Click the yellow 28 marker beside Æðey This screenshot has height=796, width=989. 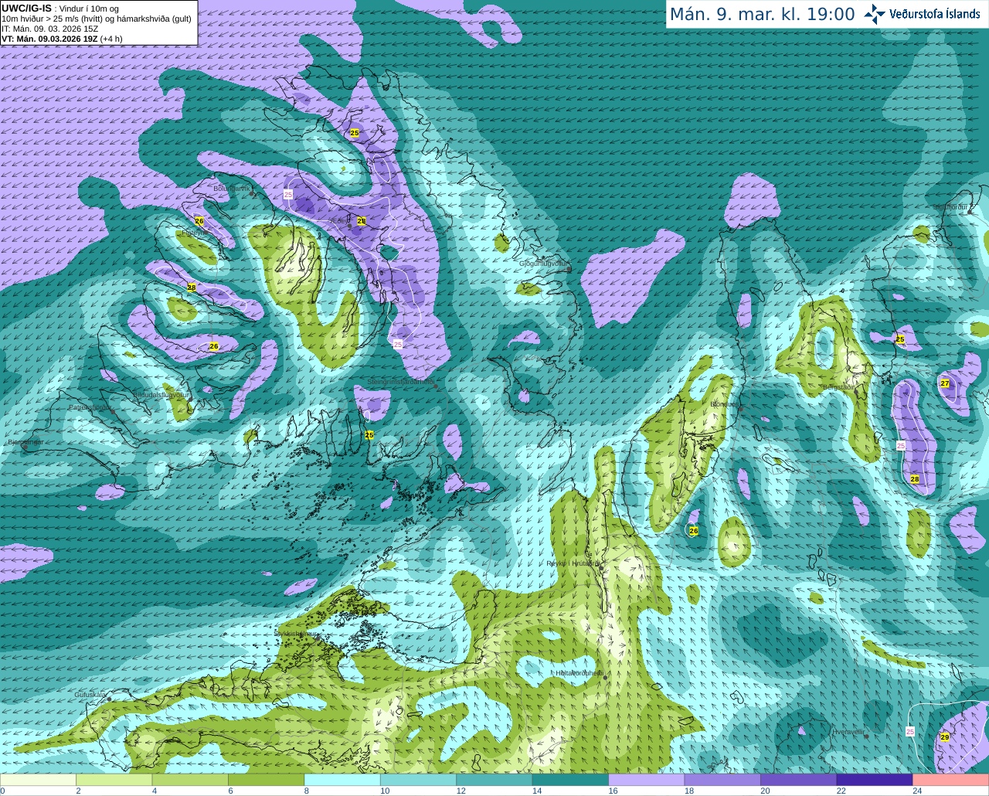(x=361, y=221)
